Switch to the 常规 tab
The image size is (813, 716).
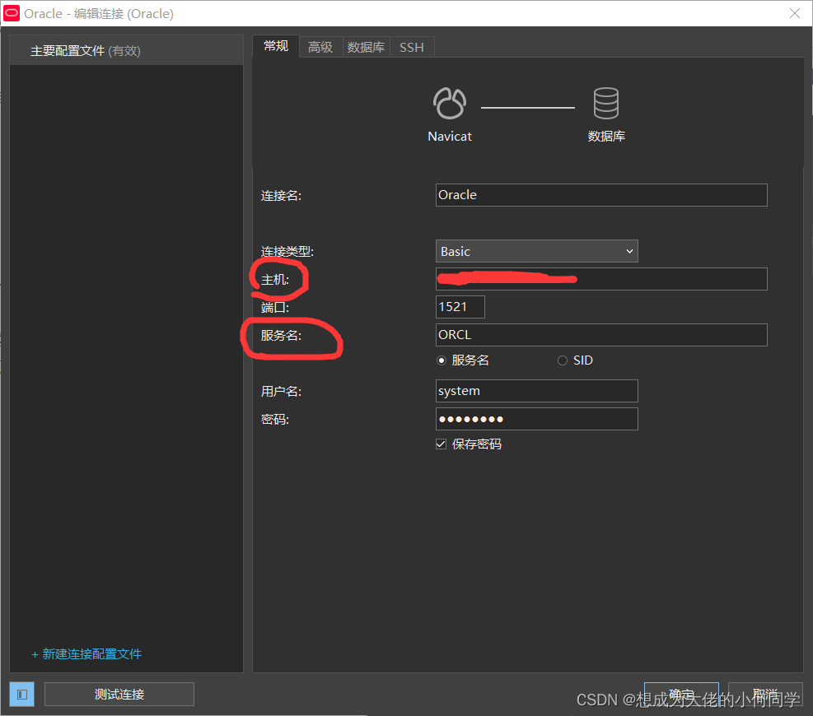[x=276, y=46]
